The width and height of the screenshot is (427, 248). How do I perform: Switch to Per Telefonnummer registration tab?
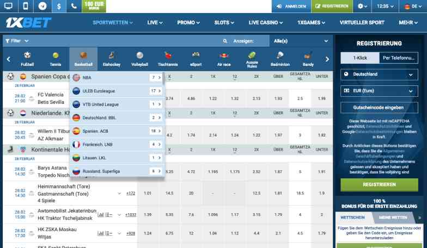point(399,58)
